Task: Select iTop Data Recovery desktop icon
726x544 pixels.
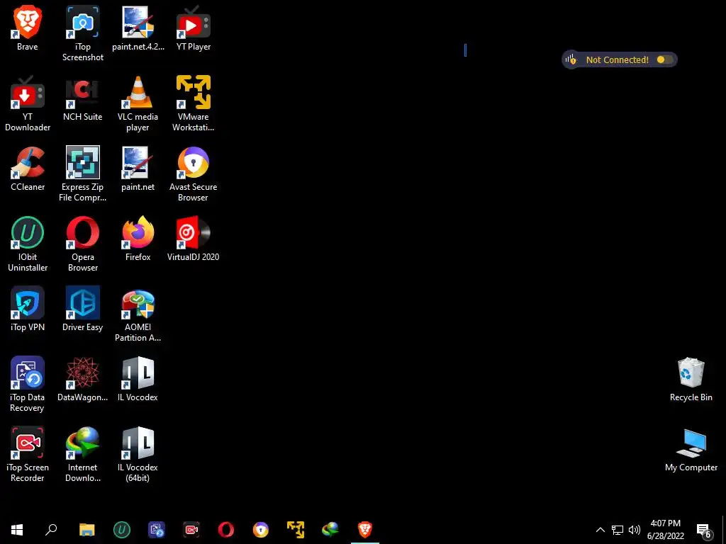Action: pos(28,385)
